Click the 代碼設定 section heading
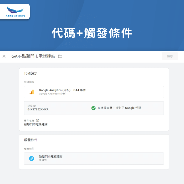This screenshot has height=184, width=184. coord(31,74)
